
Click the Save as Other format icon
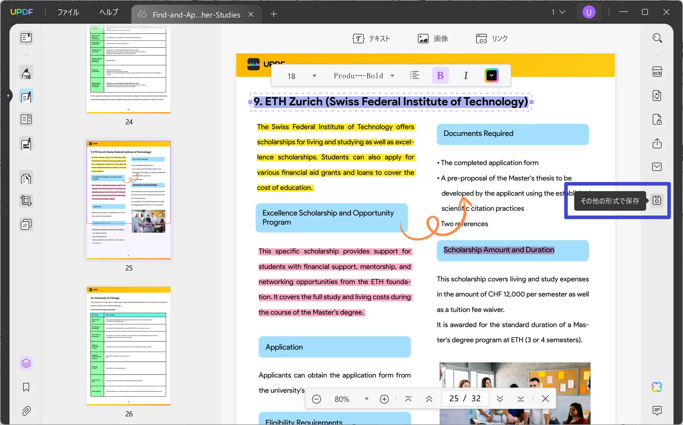[x=657, y=201]
